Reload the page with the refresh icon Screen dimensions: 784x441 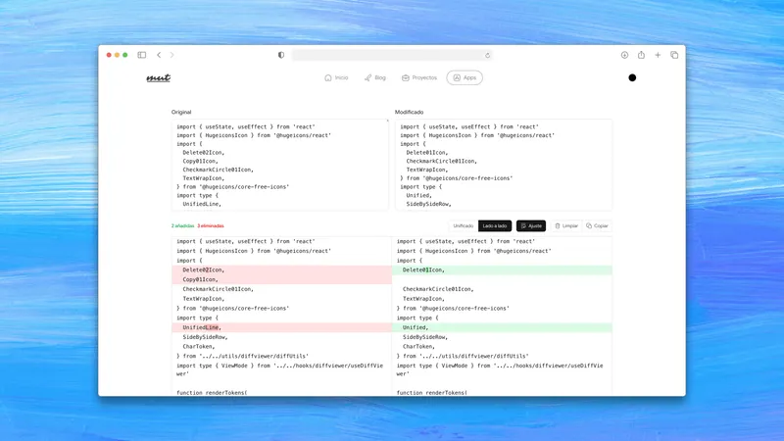(487, 55)
